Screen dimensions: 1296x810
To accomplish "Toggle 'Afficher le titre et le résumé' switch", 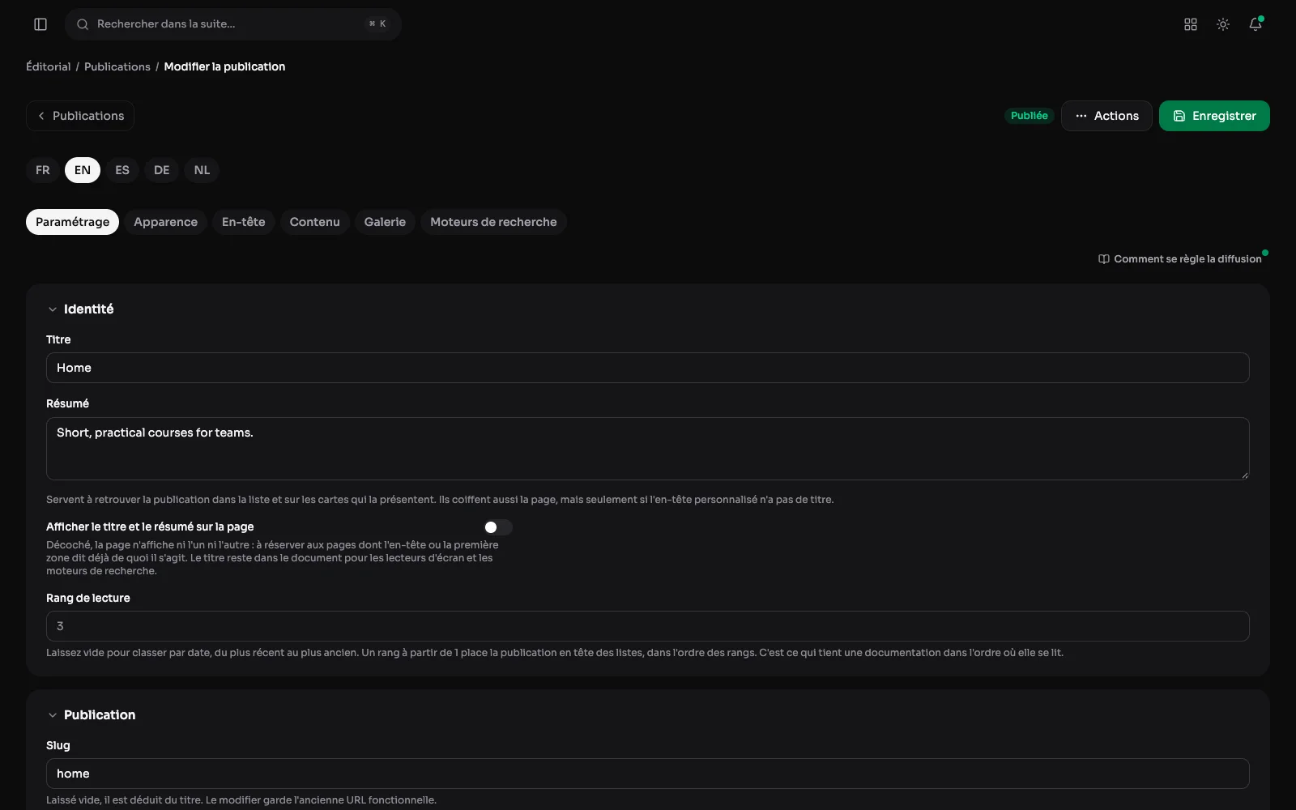I will (x=497, y=527).
